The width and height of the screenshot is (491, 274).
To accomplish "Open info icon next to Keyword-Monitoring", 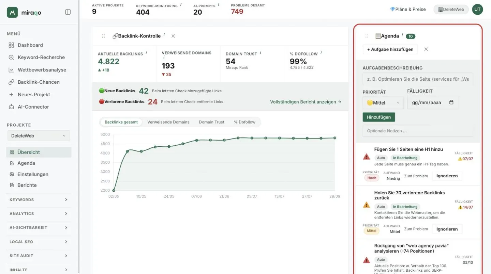I will 181,5.
